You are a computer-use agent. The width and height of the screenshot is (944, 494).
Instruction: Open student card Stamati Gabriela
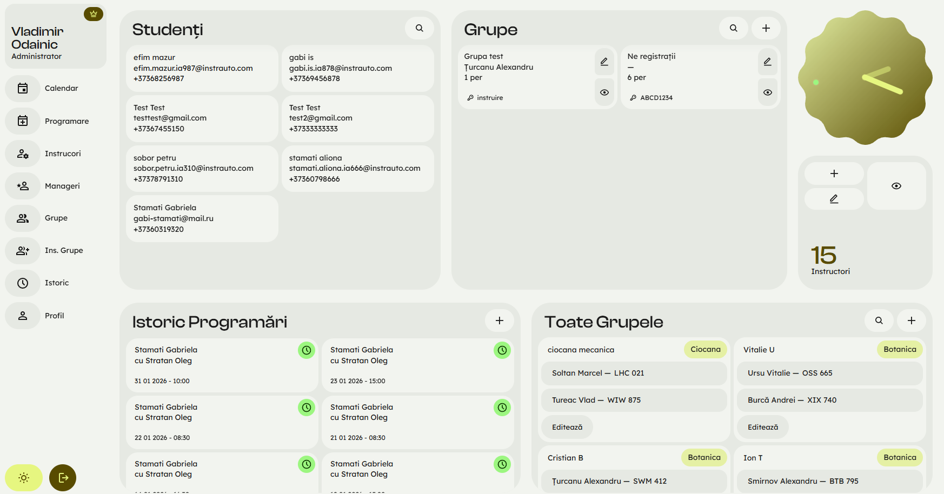point(202,218)
